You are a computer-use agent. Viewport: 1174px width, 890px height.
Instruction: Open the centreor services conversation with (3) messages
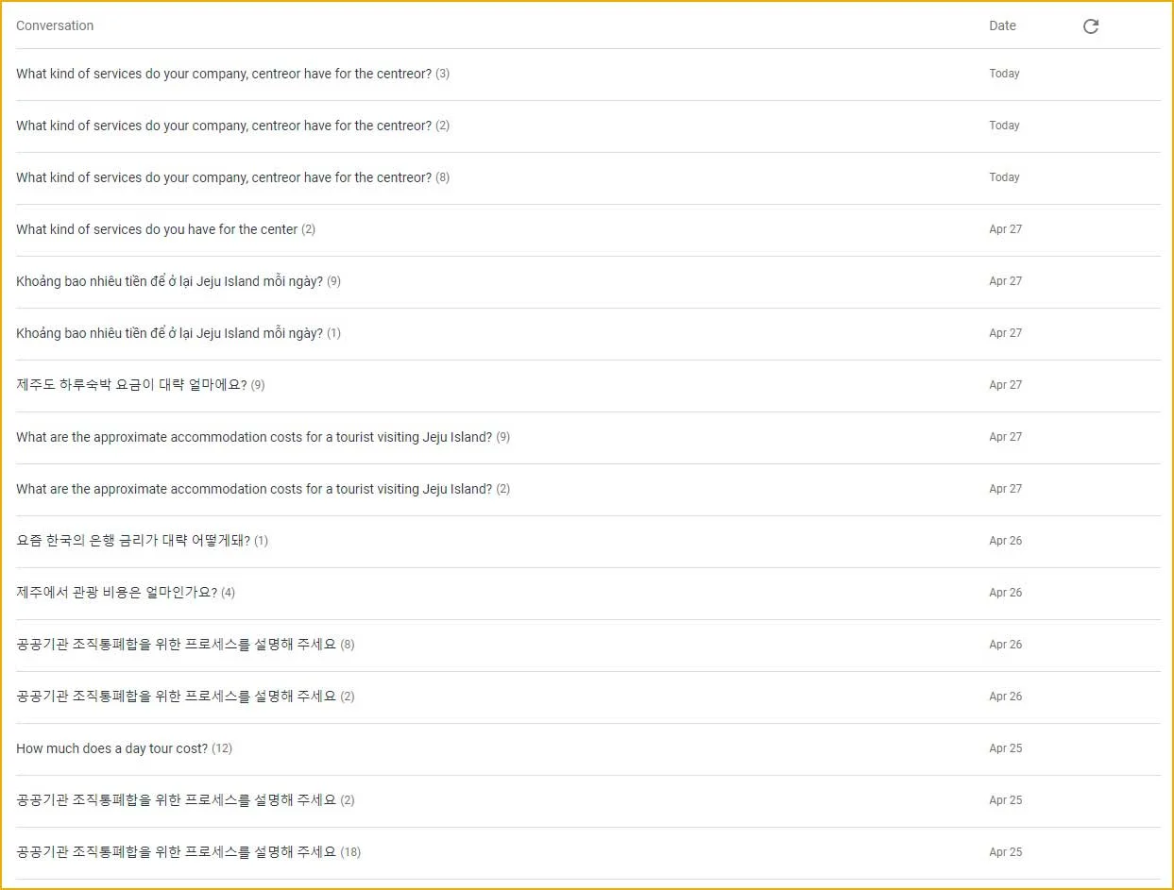[224, 74]
